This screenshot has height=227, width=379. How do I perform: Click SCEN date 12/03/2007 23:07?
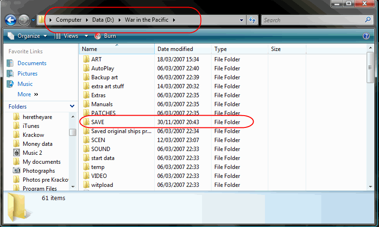(178, 140)
